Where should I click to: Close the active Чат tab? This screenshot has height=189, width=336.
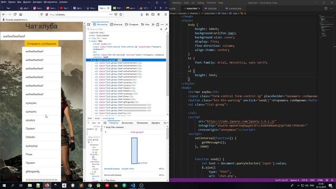click(108, 8)
